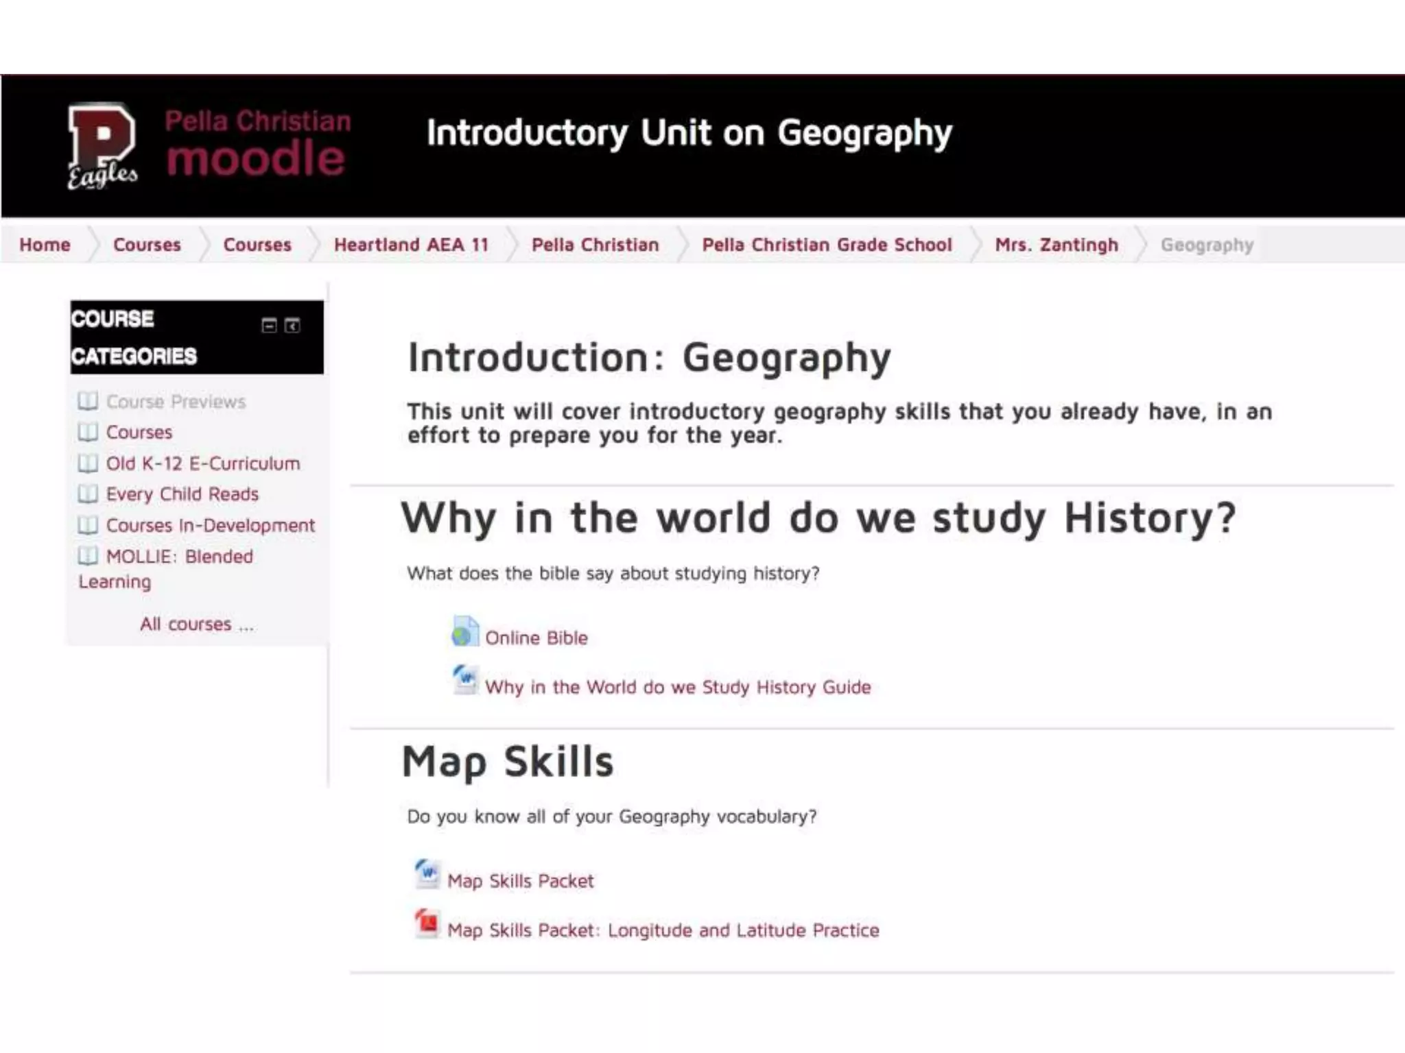Screen dimensions: 1405x1053
Task: Click book icon next to Courses category
Action: 88,432
